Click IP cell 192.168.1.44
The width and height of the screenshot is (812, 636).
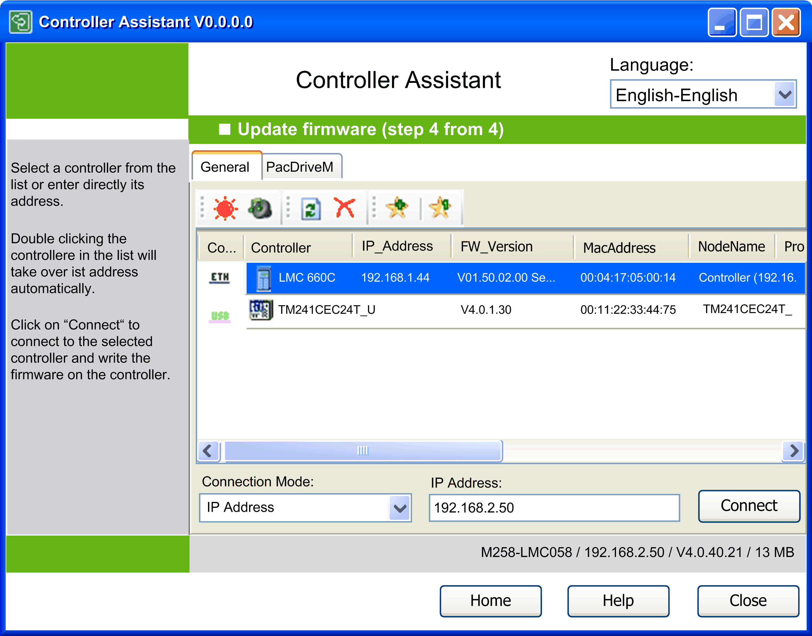pos(395,277)
